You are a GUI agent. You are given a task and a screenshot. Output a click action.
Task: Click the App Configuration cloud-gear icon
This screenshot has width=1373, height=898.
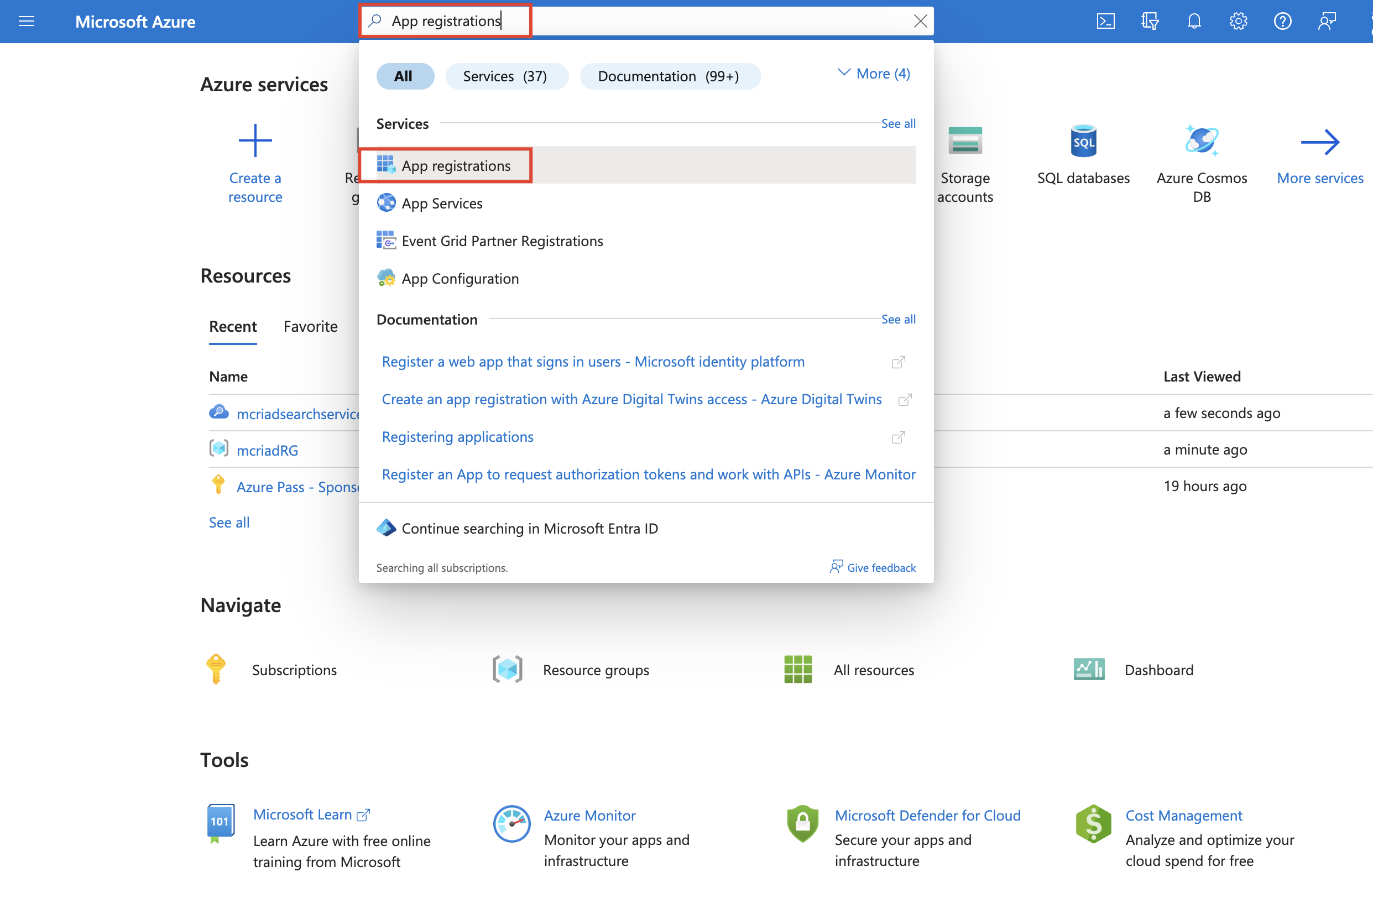(386, 278)
